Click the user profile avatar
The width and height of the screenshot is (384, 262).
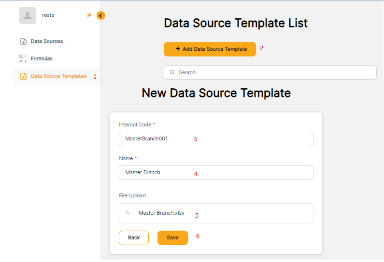28,15
